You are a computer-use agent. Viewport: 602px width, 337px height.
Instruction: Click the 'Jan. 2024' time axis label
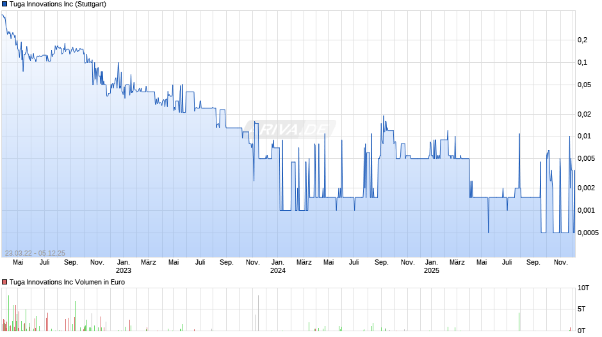coord(277,267)
